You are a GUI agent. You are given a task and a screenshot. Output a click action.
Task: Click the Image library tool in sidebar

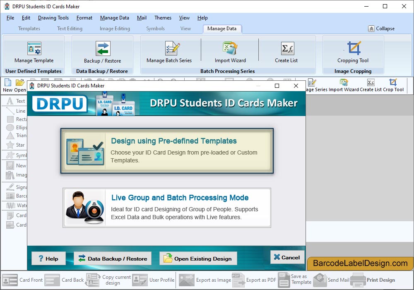(x=17, y=175)
